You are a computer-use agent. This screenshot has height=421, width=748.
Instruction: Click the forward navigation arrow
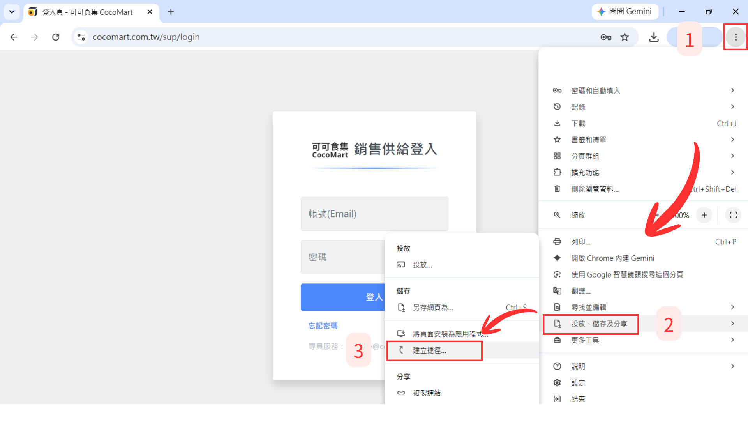pos(35,37)
